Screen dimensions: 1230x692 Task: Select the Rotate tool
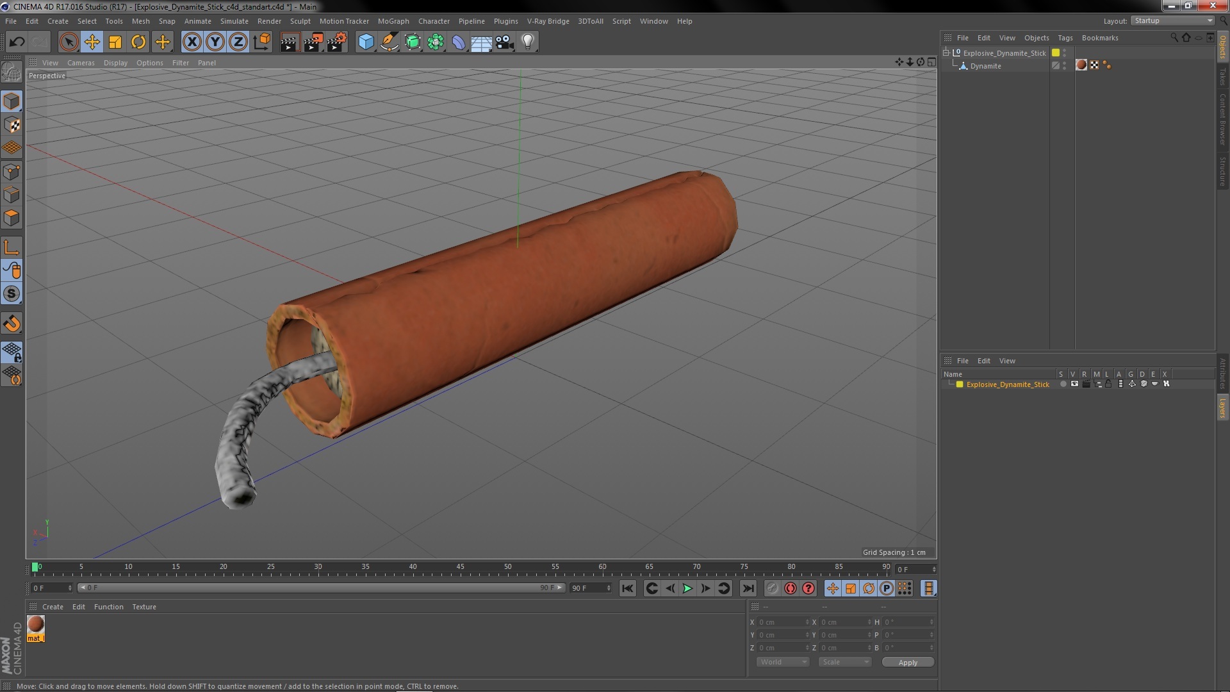[x=138, y=42]
